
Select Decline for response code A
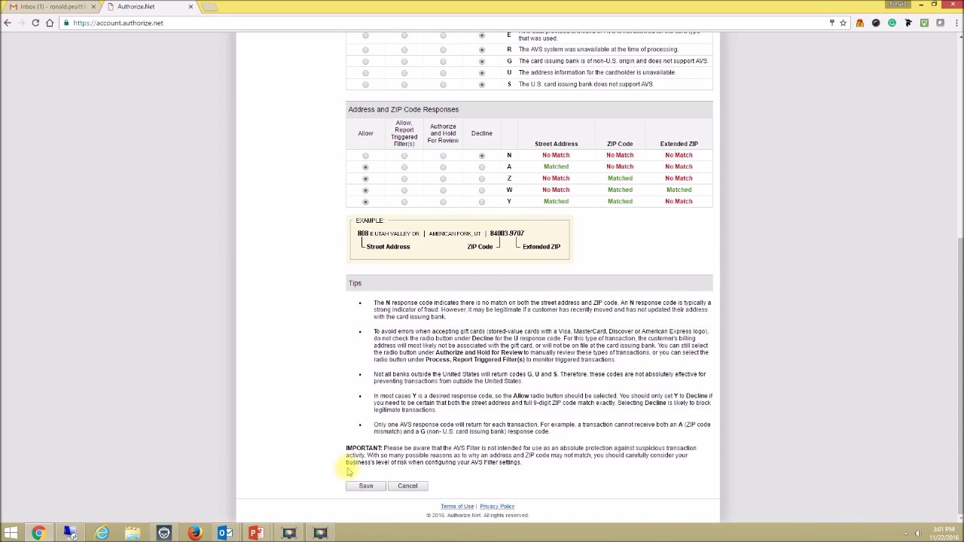click(482, 167)
